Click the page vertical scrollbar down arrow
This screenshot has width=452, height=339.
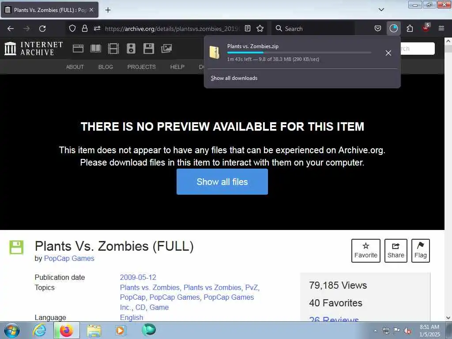[x=448, y=318]
